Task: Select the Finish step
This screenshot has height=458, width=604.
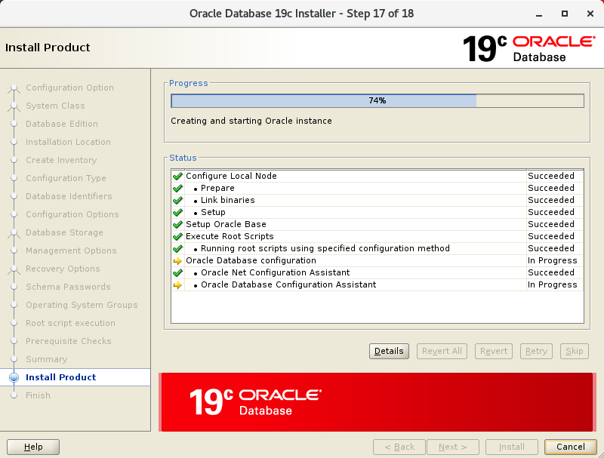Action: click(x=39, y=395)
